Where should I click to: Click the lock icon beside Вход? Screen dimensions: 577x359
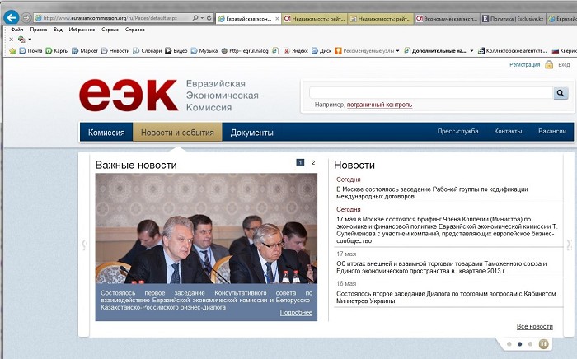tap(549, 64)
